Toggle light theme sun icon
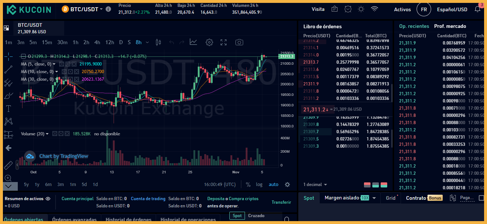Screen dimensions: 487x224 pyautogui.click(x=361, y=9)
